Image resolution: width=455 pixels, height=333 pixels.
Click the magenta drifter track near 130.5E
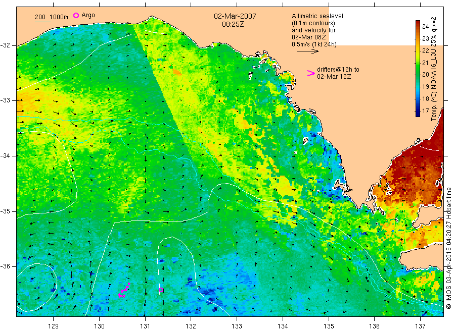coord(124,291)
